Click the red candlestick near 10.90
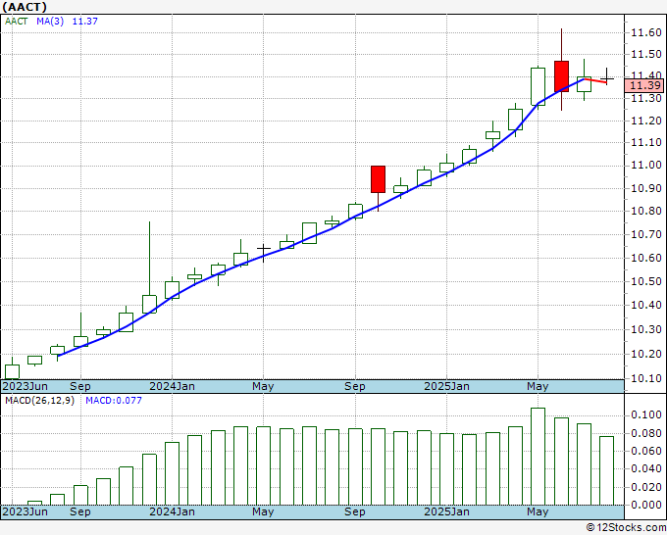The width and height of the screenshot is (667, 535). coord(379,179)
